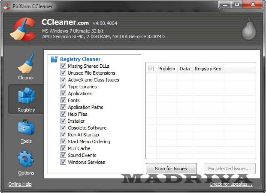Toggle the Fonts checkbox
Screen dimensions: 266x193
tap(63, 100)
